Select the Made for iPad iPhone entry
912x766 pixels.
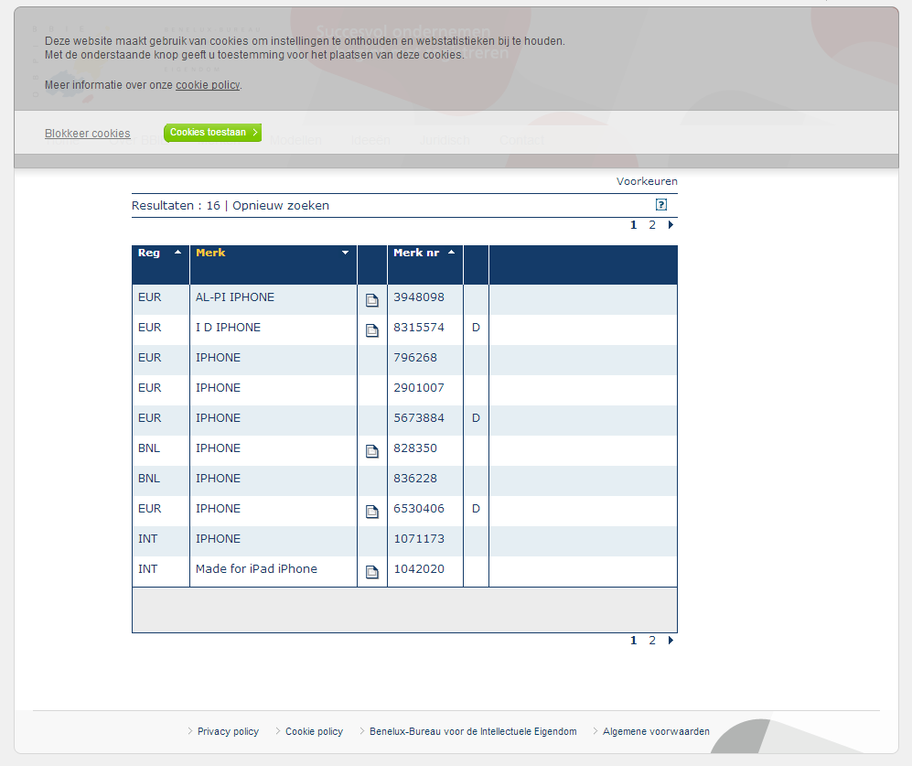tap(256, 568)
